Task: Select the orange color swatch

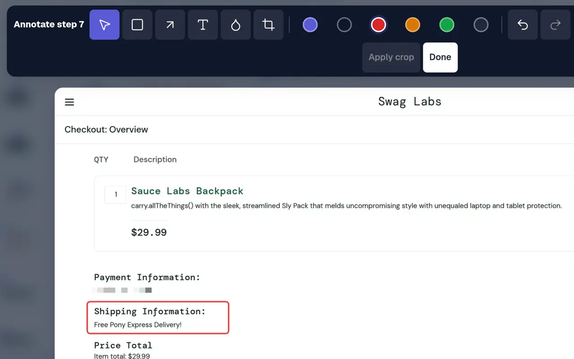Action: pos(413,25)
